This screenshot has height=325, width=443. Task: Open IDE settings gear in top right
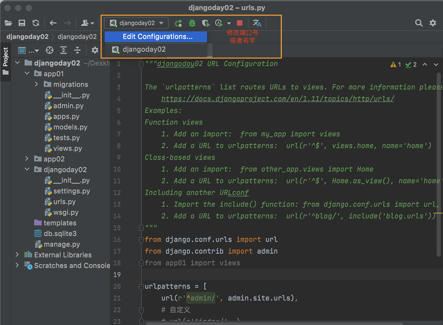tap(433, 23)
